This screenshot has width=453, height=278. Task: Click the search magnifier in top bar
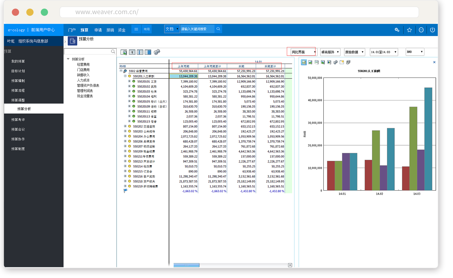tap(218, 29)
